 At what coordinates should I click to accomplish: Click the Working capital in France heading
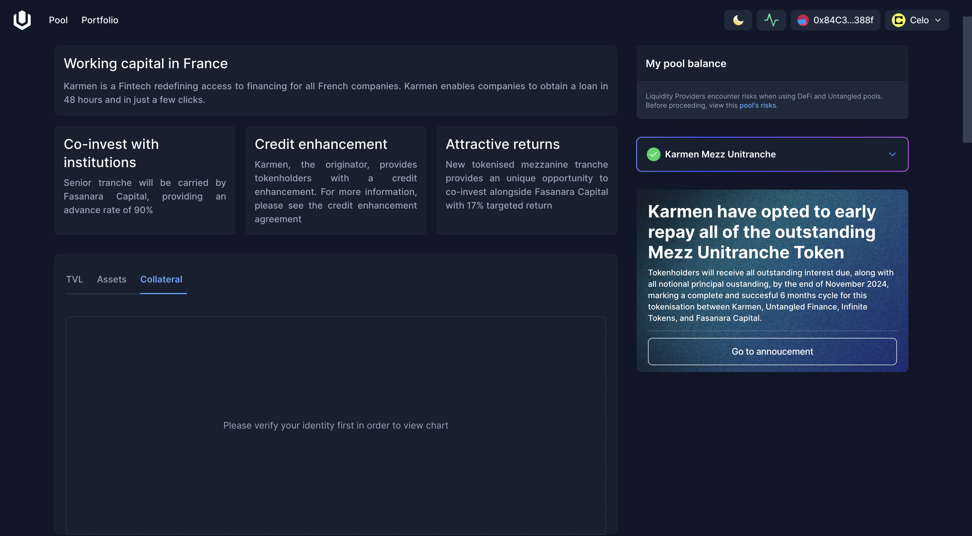click(146, 63)
